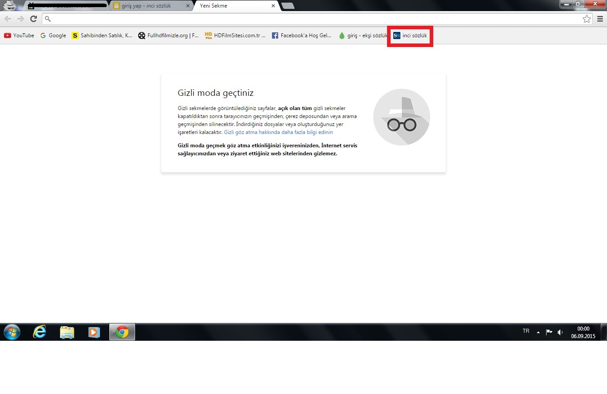
Task: Open the HDFilmSitesi.com.tr bookmark
Action: [x=235, y=35]
